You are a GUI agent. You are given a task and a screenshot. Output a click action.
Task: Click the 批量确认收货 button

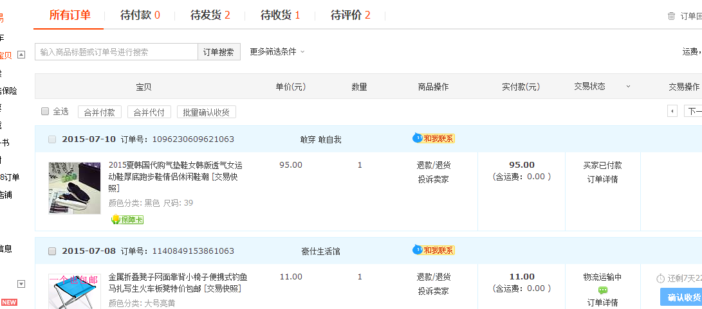[207, 112]
